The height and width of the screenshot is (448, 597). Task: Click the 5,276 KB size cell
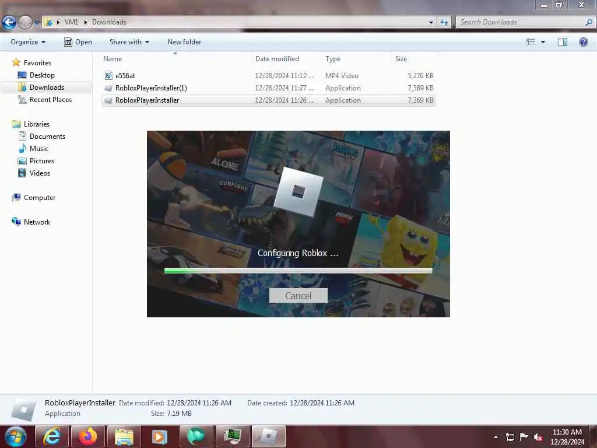click(420, 75)
